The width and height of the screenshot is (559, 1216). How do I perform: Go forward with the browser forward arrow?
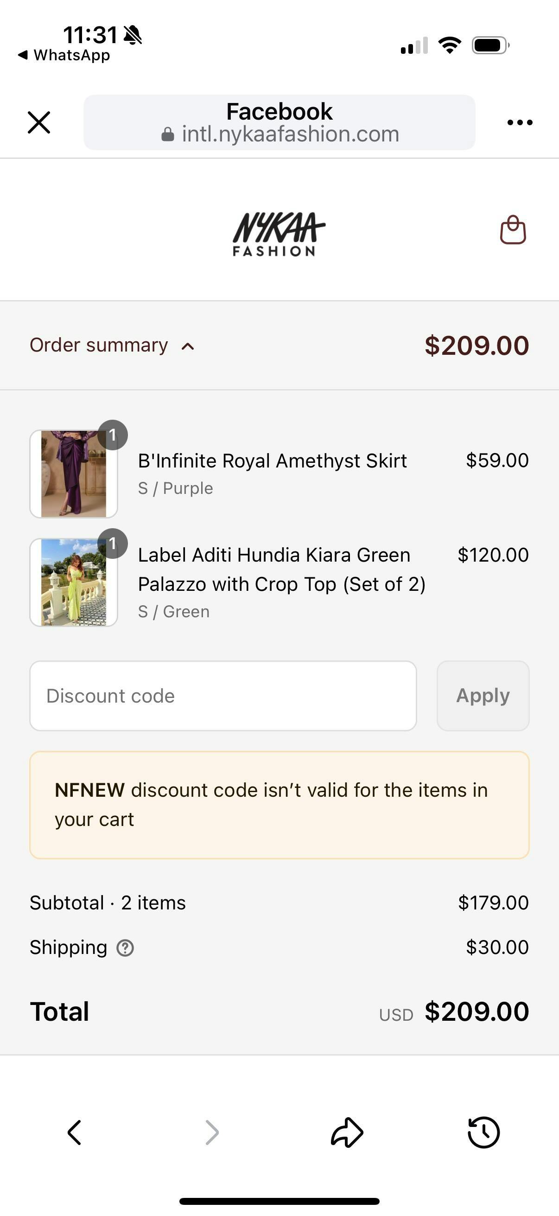[212, 1132]
